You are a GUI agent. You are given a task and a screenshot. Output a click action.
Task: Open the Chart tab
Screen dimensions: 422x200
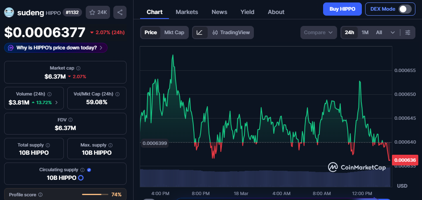155,12
